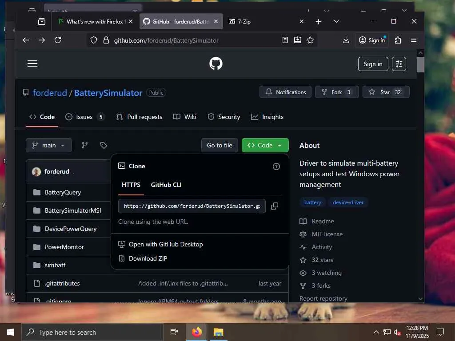This screenshot has width=455, height=341.
Task: Open the Pull requests tab
Action: pos(139,117)
